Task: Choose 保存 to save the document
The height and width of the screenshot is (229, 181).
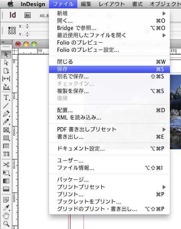Action: pyautogui.click(x=109, y=69)
